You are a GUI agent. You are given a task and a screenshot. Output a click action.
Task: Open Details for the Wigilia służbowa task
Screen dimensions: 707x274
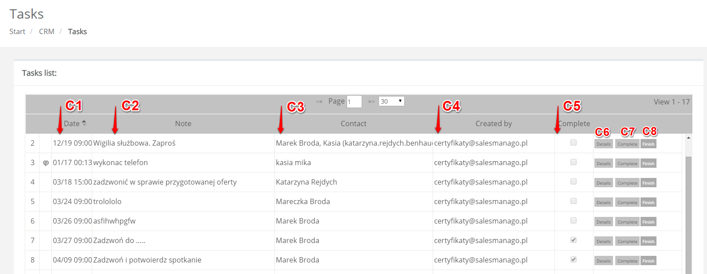coord(604,144)
